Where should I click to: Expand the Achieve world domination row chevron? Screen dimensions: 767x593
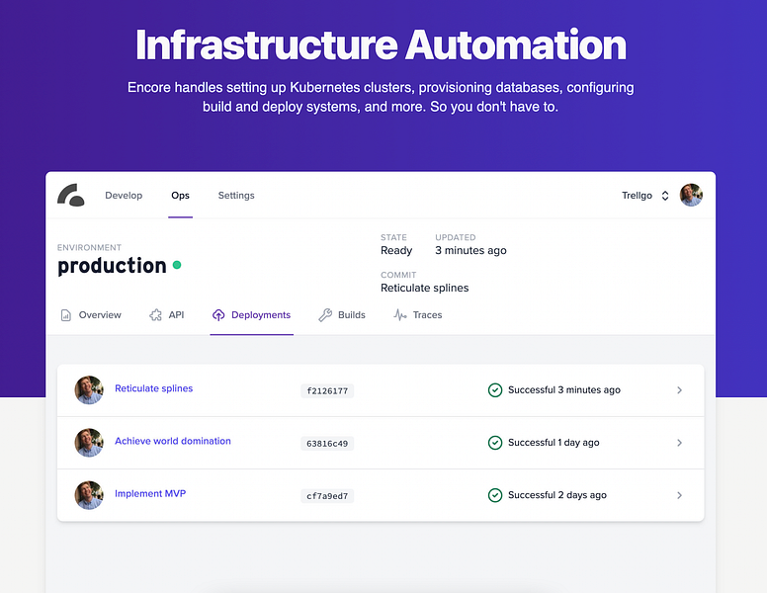[x=679, y=443]
